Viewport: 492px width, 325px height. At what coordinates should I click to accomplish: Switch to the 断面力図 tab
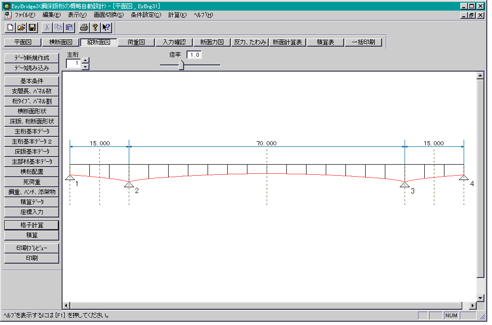(212, 42)
